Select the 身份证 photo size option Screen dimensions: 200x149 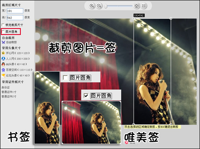tap(6, 88)
